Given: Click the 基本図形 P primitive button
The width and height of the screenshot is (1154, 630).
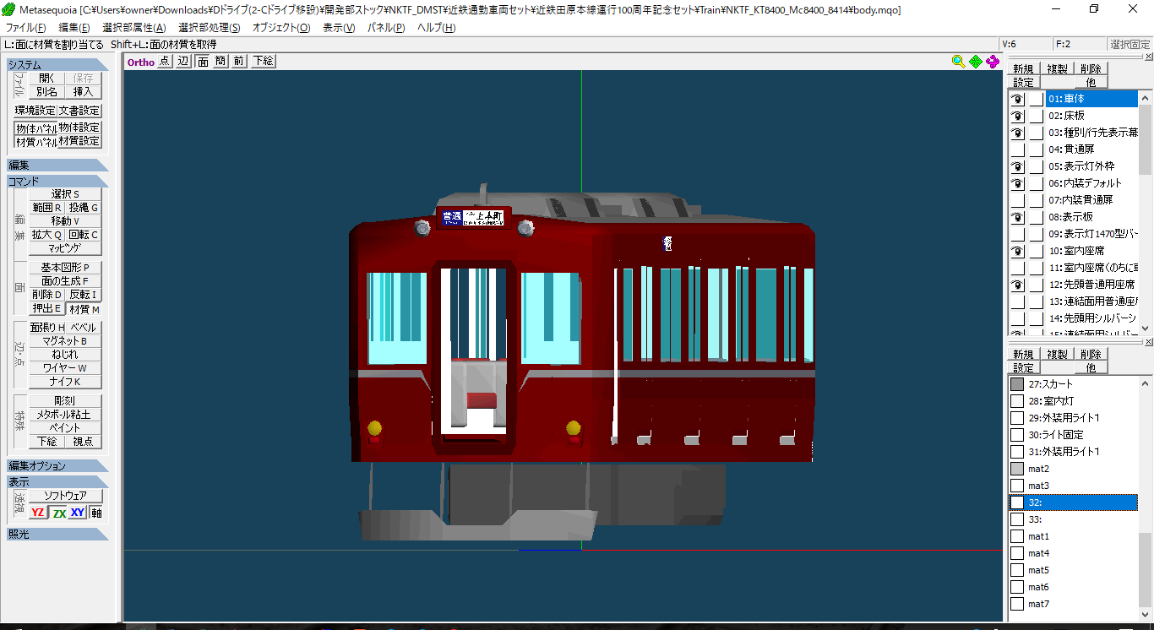Looking at the screenshot, I should coord(65,268).
